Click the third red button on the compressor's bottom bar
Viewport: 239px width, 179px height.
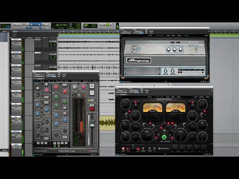[138, 149]
